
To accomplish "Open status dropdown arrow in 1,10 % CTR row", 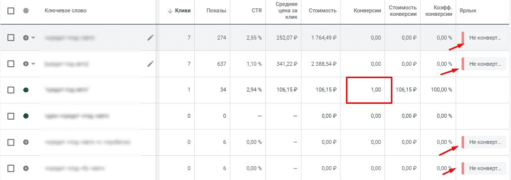I will (x=33, y=64).
